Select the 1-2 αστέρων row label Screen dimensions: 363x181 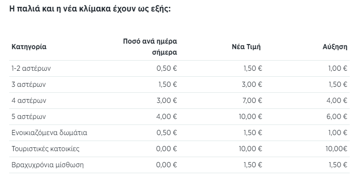[x=31, y=68]
